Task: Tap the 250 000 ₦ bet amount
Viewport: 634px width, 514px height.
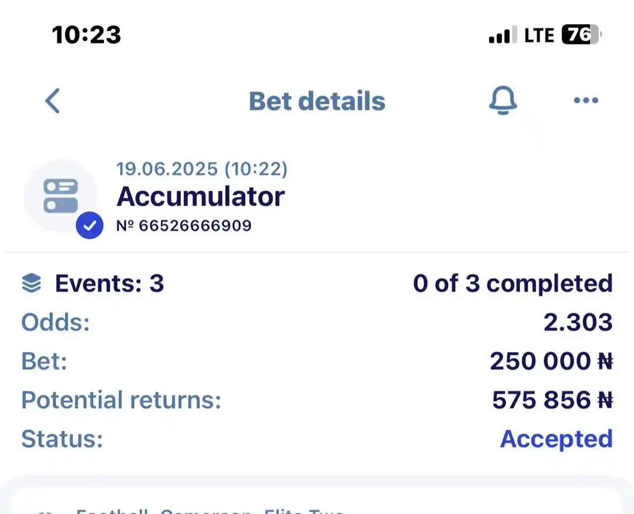Action: [551, 361]
